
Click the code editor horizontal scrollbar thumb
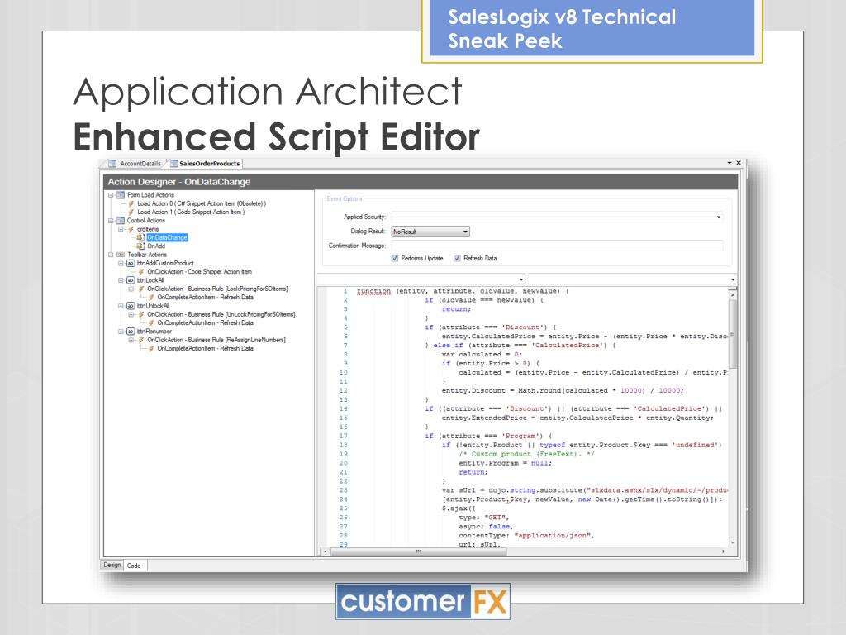click(418, 551)
